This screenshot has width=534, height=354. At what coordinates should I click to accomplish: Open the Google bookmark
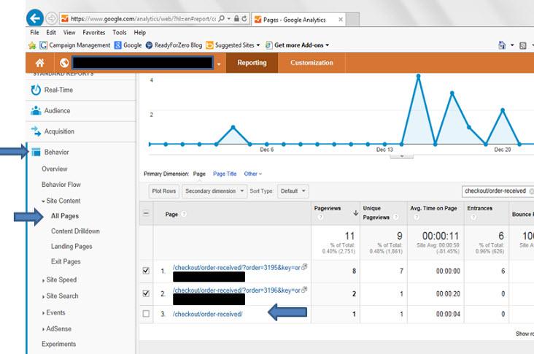128,45
